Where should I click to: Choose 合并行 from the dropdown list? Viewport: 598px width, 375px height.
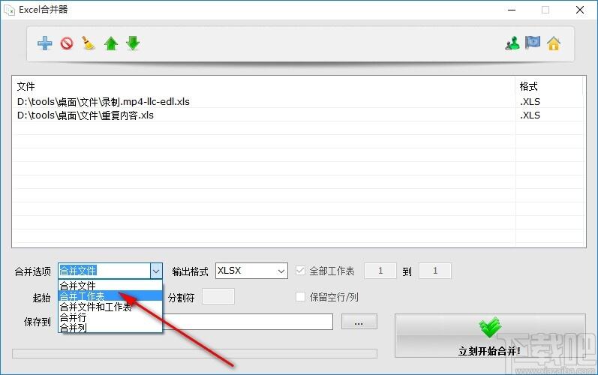click(110, 317)
